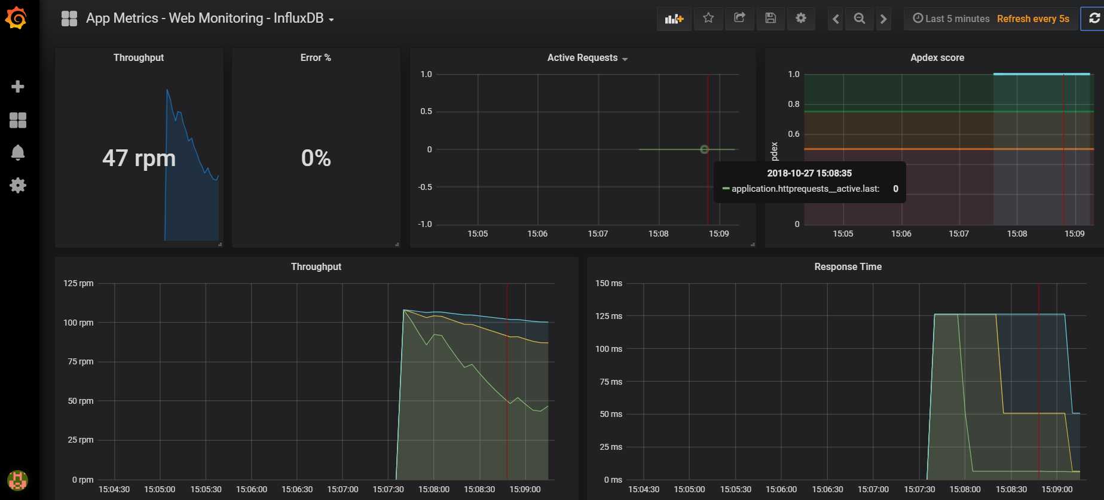1104x500 pixels.
Task: Click 100 rpm label on Throughput axis
Action: point(78,323)
